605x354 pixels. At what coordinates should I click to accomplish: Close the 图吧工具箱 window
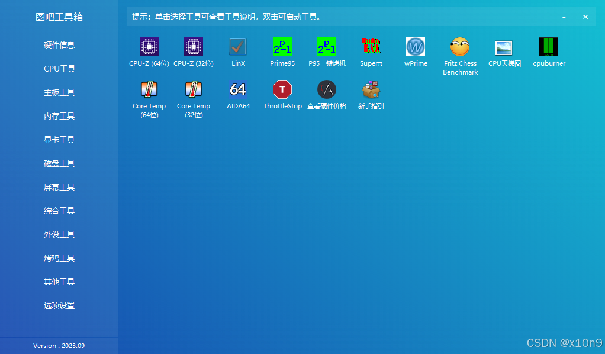click(585, 17)
